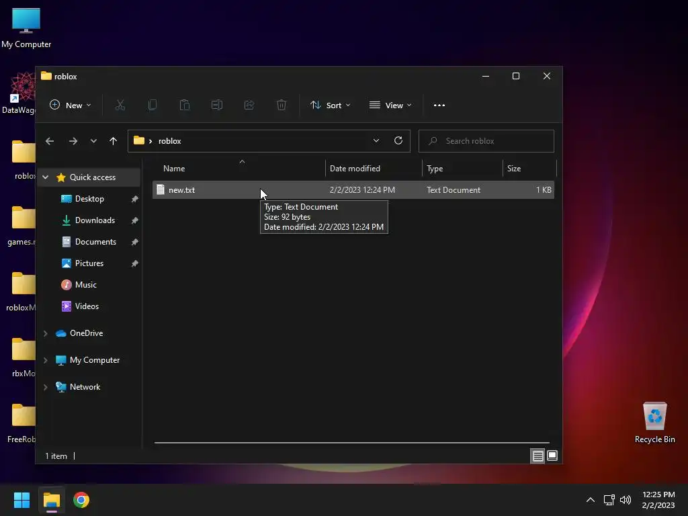Click File Explorer on the taskbar

52,500
